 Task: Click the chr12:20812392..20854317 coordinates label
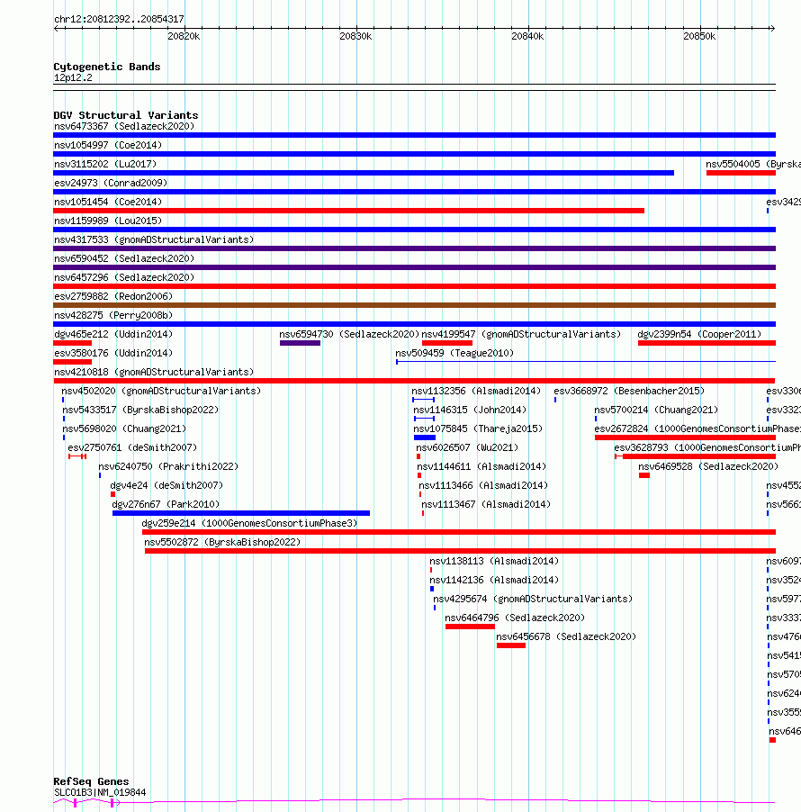tap(119, 20)
